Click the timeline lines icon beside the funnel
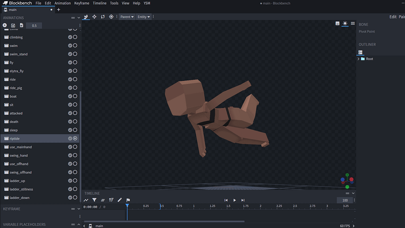 103,200
